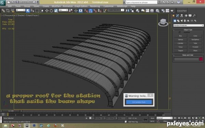Viewport: 205px width, 128px height.
Task: Toggle the selection lock icon
Action: [x=86, y=118]
